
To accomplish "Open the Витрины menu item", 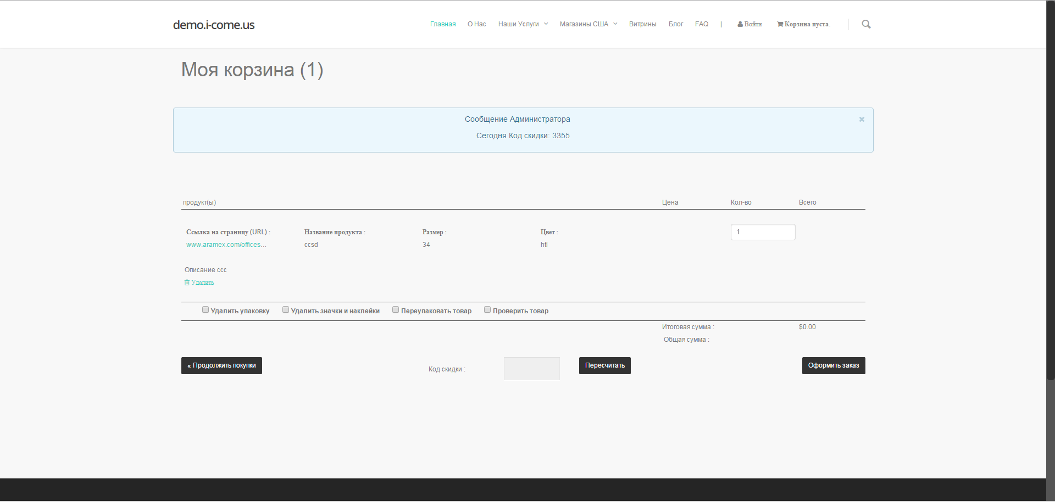I will (x=643, y=24).
